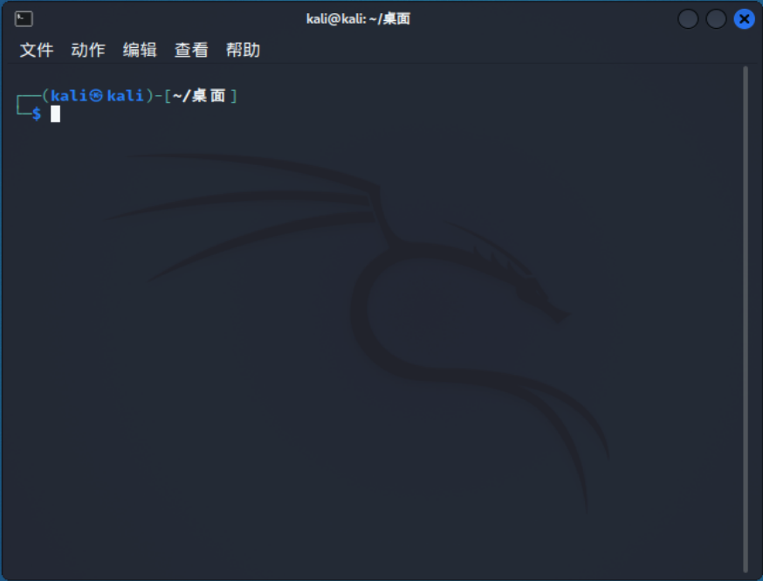Open the 编辑 (Edit) menu
This screenshot has width=763, height=581.
tap(140, 50)
